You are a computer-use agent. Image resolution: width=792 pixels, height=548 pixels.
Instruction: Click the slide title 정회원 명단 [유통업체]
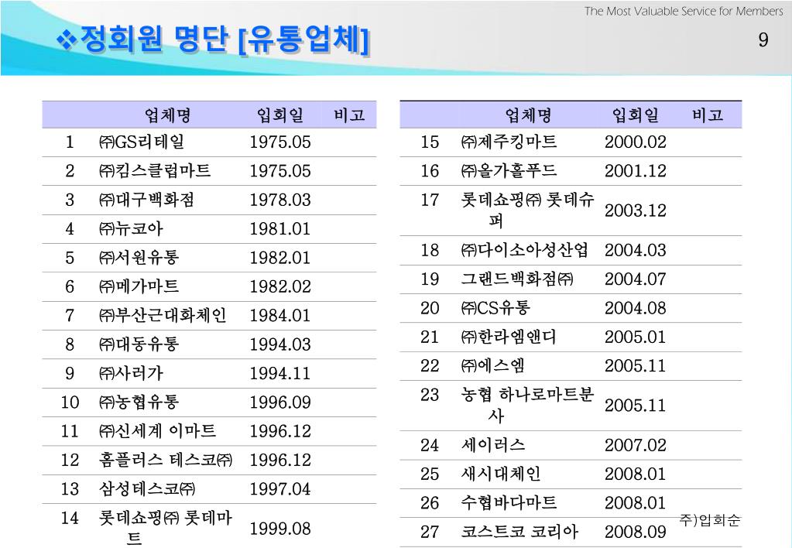225,39
